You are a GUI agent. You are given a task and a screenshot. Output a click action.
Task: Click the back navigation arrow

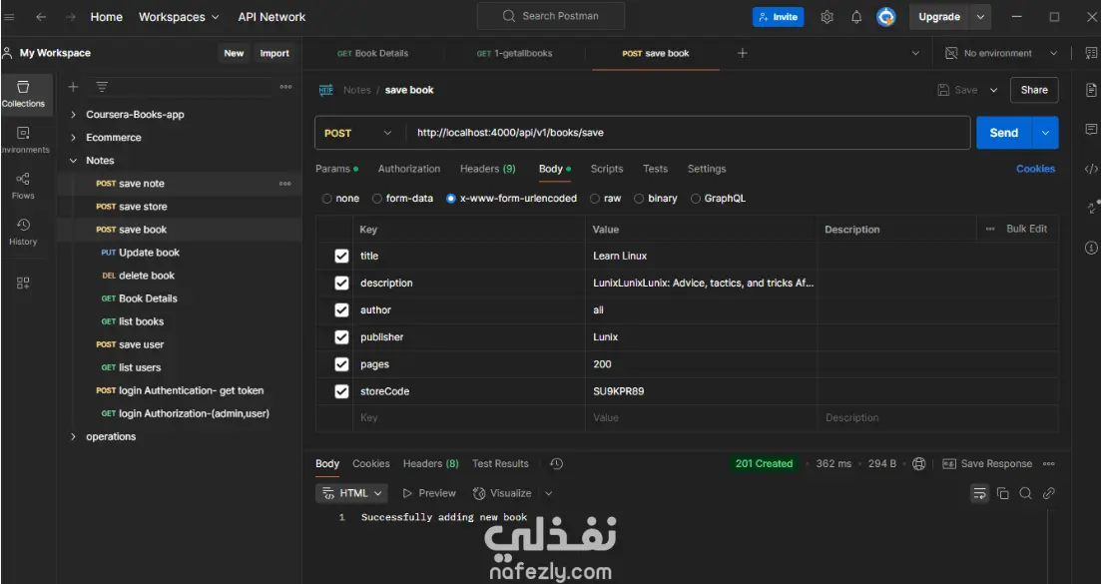pos(42,17)
